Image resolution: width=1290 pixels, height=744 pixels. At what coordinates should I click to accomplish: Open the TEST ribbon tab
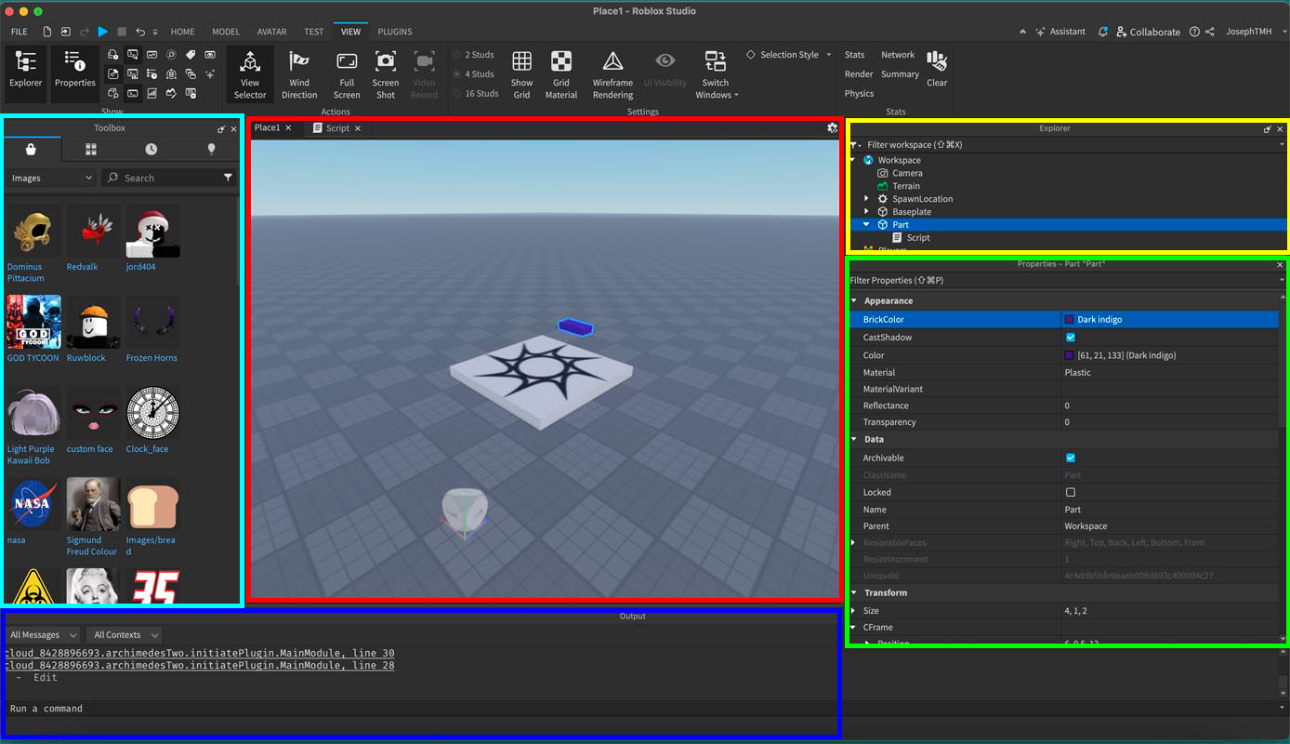click(314, 32)
